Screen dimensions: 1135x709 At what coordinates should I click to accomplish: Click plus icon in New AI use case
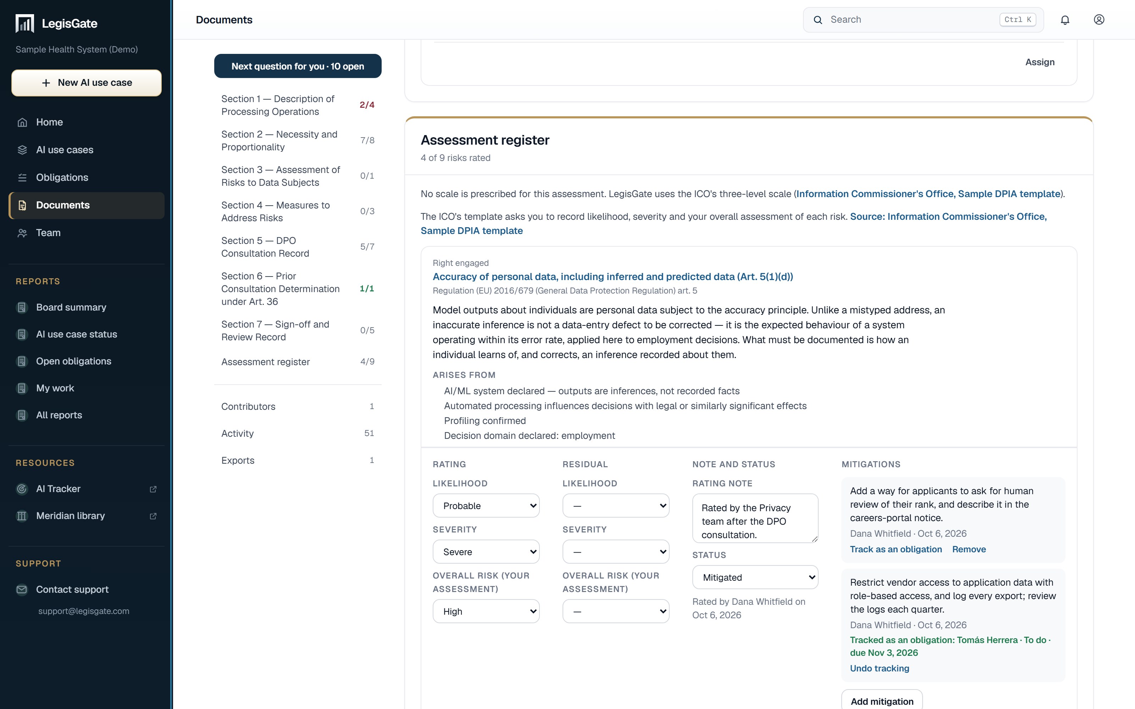pyautogui.click(x=46, y=83)
